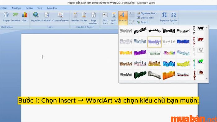
Task: Choose the vertical black WordArt, first row
Action: pos(194,31)
